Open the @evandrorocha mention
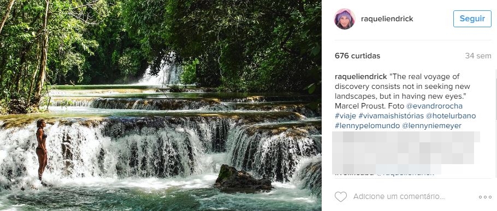The height and width of the screenshot is (211, 497). (x=435, y=106)
